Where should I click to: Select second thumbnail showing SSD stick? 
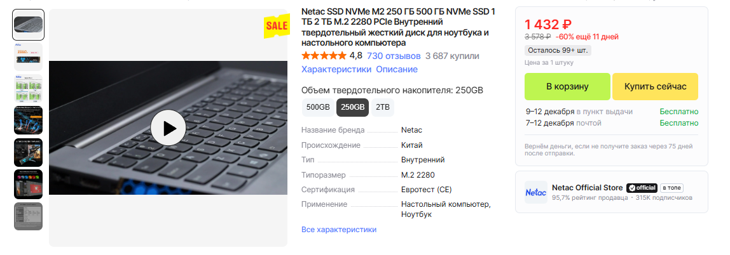(29, 56)
